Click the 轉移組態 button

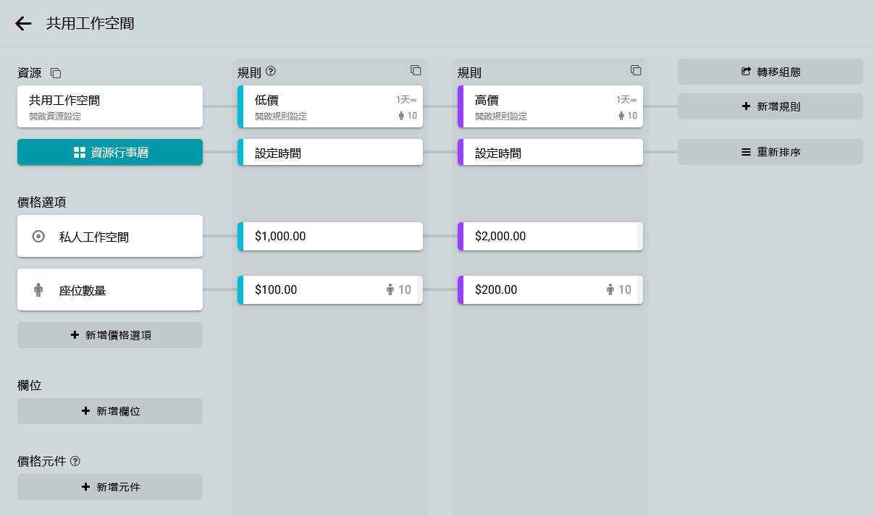[770, 72]
